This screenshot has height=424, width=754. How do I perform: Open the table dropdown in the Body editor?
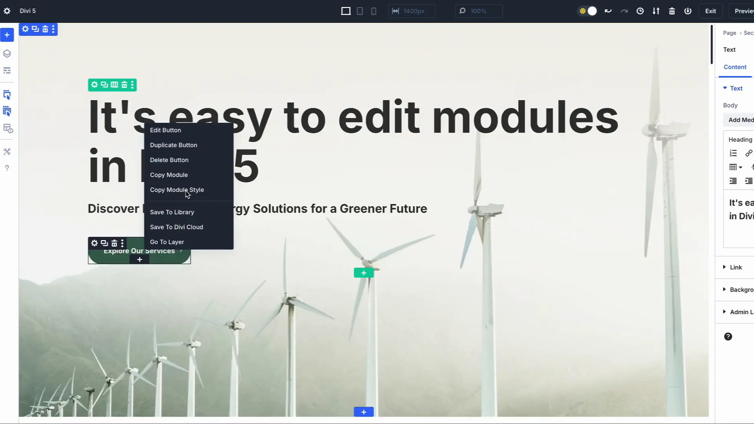coord(735,167)
